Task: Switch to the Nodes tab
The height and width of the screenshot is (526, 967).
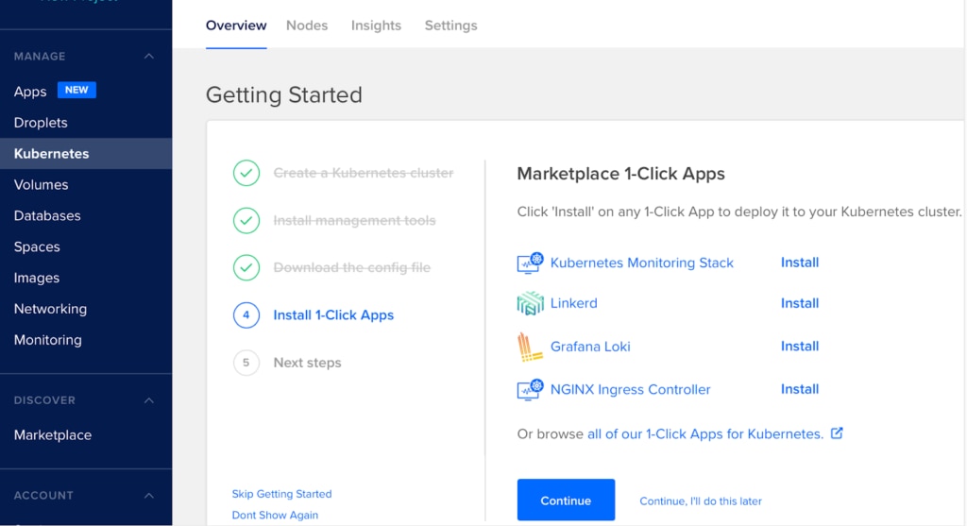Action: click(x=307, y=25)
